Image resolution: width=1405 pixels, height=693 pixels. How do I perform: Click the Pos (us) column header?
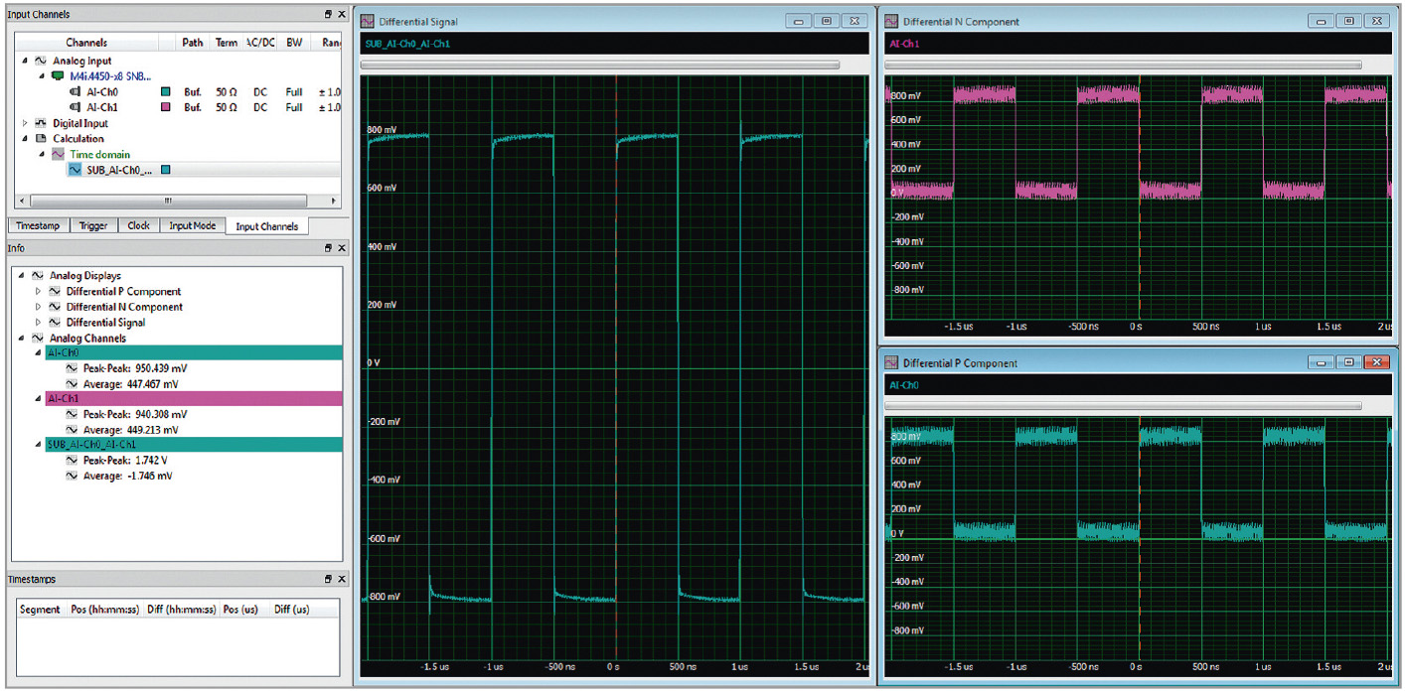coord(244,610)
